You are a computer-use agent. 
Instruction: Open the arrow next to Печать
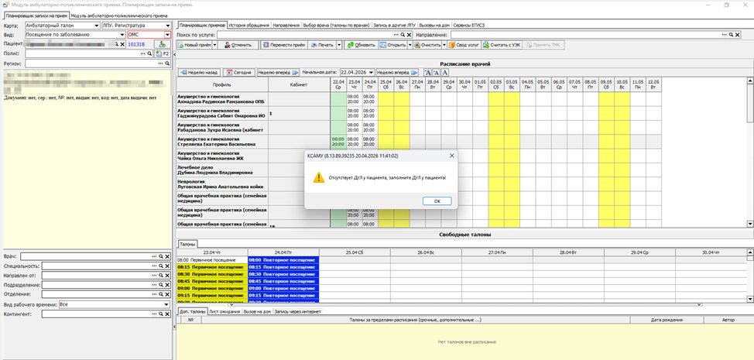point(339,45)
